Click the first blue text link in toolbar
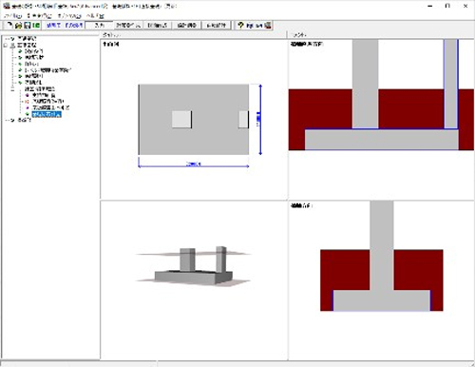The width and height of the screenshot is (475, 367). [53, 25]
